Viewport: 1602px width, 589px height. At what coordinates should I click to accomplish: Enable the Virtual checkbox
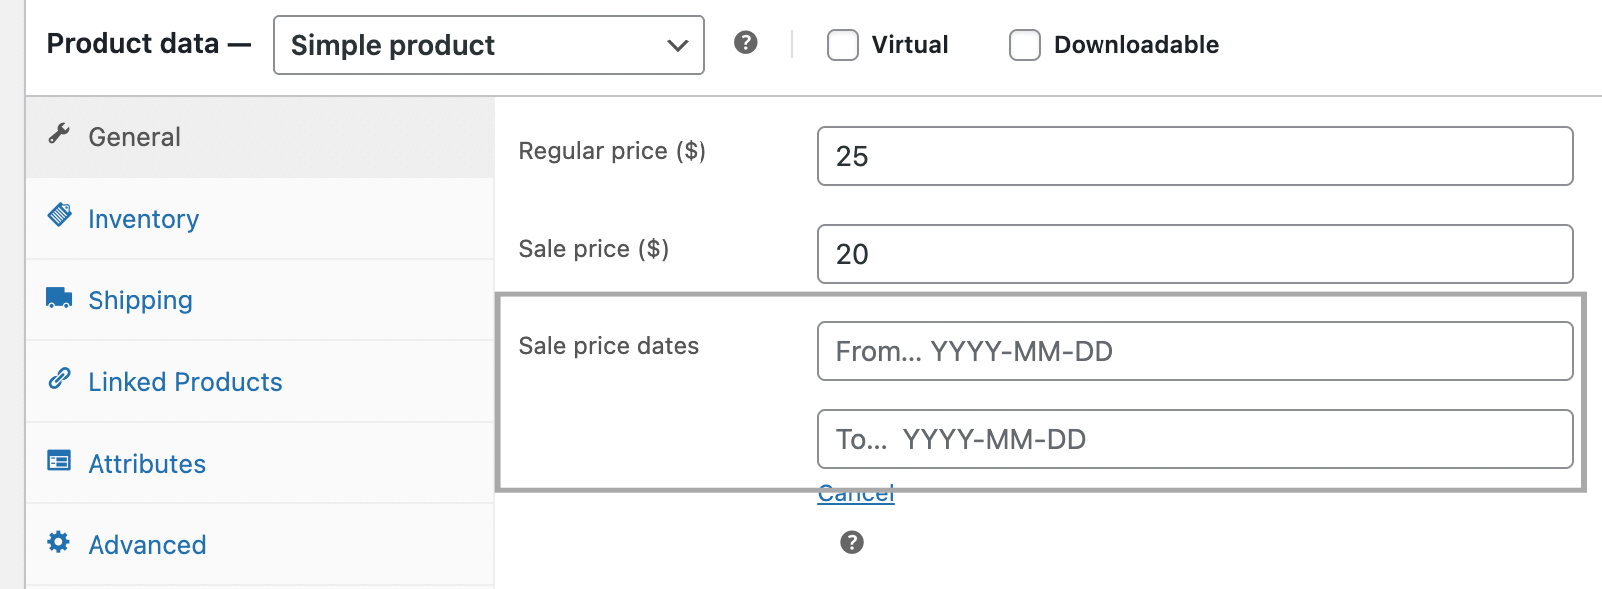(x=843, y=45)
